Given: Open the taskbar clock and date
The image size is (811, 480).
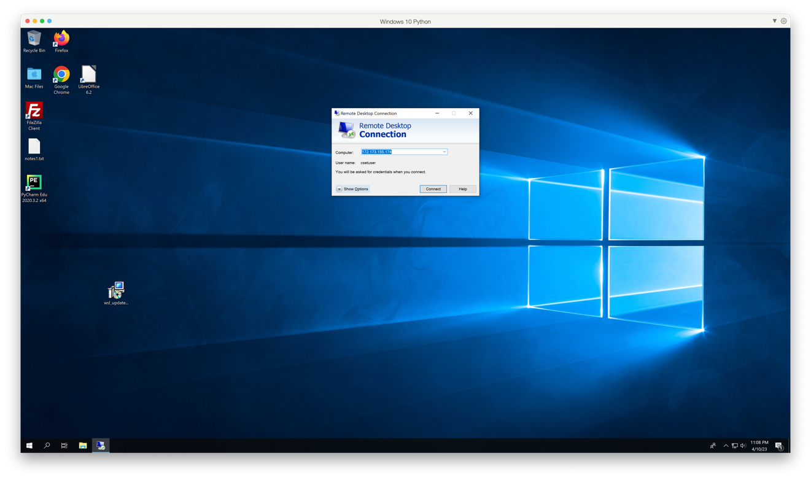Looking at the screenshot, I should [759, 446].
